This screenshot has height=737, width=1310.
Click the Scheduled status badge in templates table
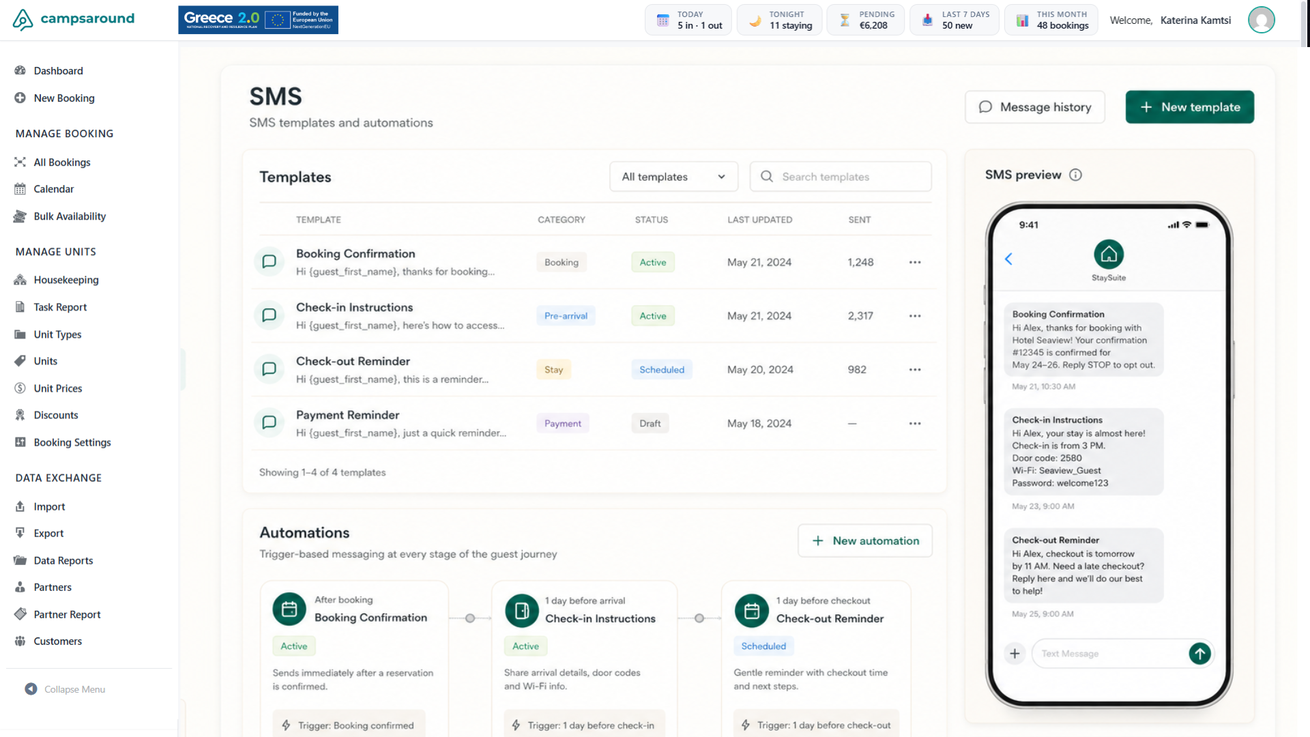pyautogui.click(x=661, y=370)
